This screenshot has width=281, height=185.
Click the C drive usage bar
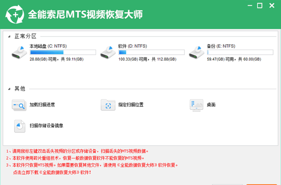(x=63, y=52)
